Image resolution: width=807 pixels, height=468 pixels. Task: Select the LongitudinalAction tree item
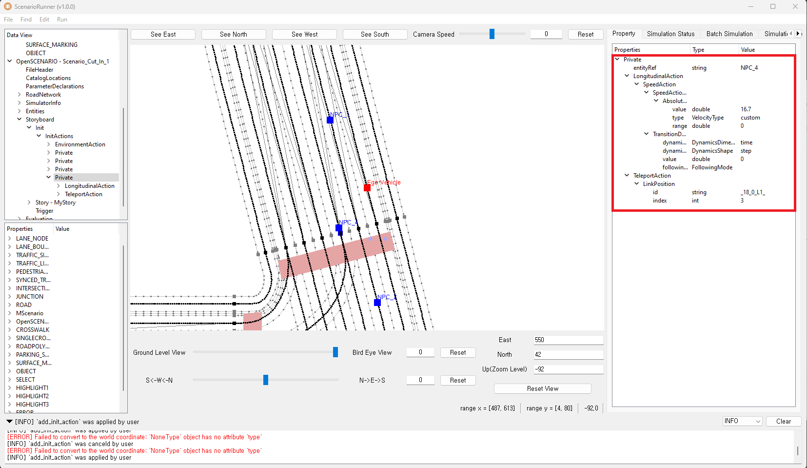tap(89, 186)
